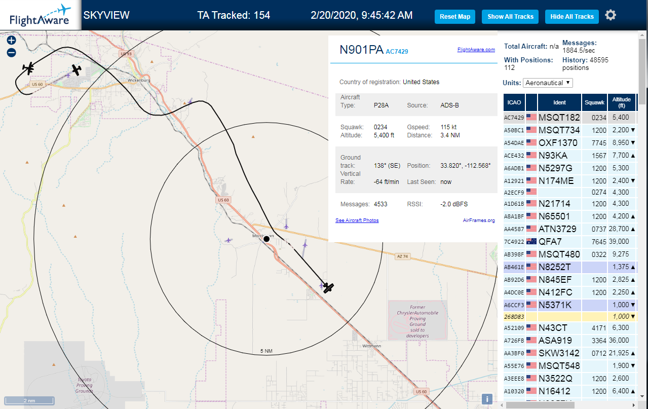Screen dimensions: 648x409
Task: Select the N65501 row
Action: point(569,216)
